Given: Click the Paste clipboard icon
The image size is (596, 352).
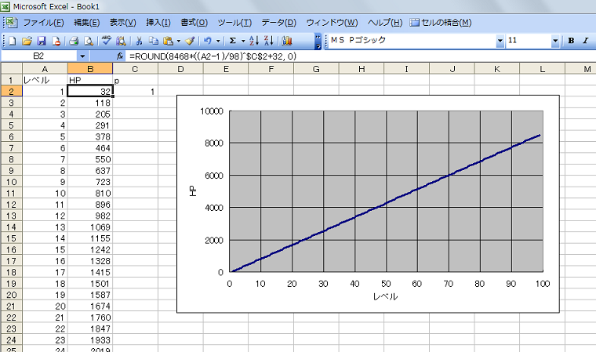Looking at the screenshot, I should pyautogui.click(x=168, y=41).
